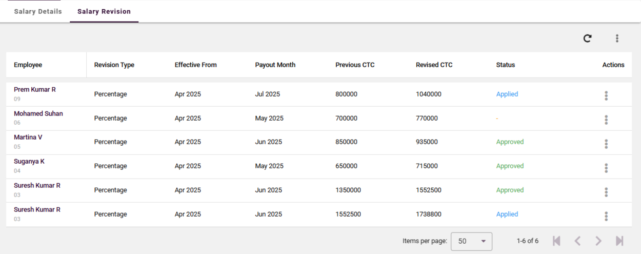The width and height of the screenshot is (641, 254).
Task: Click the refresh icon above the table
Action: (x=588, y=38)
